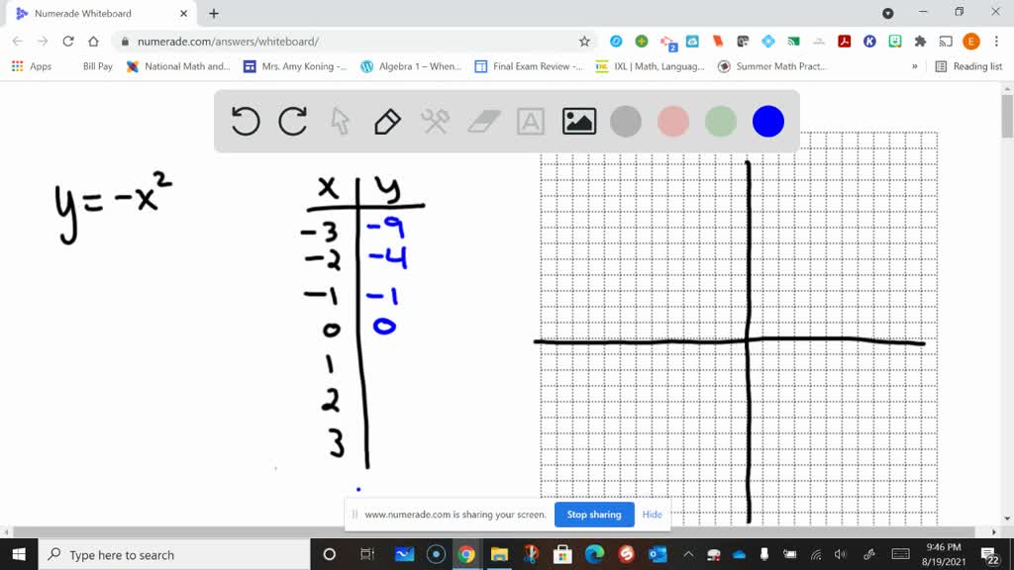Toggle the bookmark star in the address bar
The width and height of the screenshot is (1014, 570).
(584, 42)
